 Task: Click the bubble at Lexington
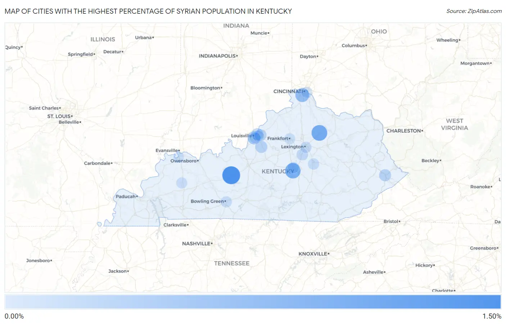[306, 147]
